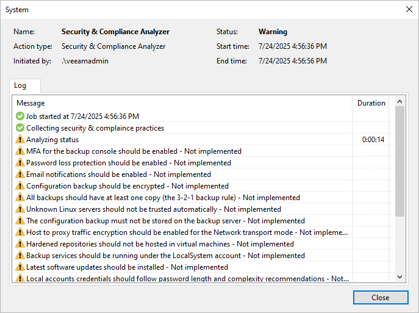Select 'Collecting security & complaince practices' text
The height and width of the screenshot is (313, 419).
[x=95, y=128]
